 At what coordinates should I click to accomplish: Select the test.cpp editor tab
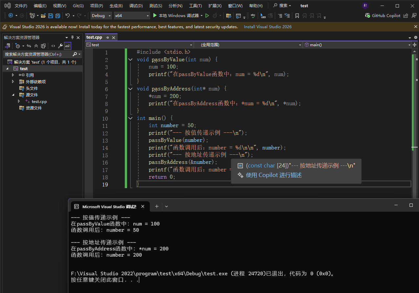coord(94,37)
